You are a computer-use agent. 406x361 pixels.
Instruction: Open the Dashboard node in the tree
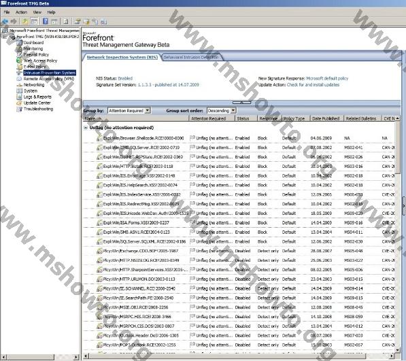(x=33, y=43)
